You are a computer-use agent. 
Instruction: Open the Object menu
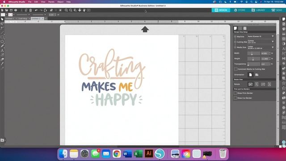point(60,2)
